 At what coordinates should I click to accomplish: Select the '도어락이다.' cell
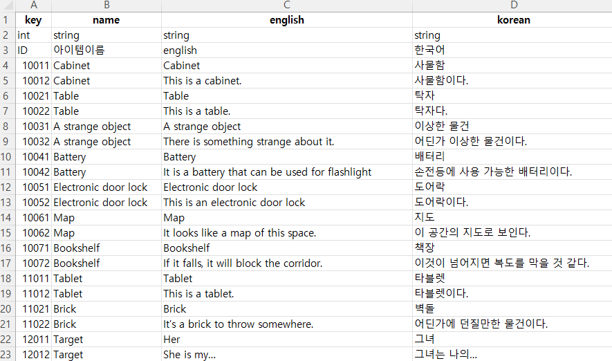(512, 203)
